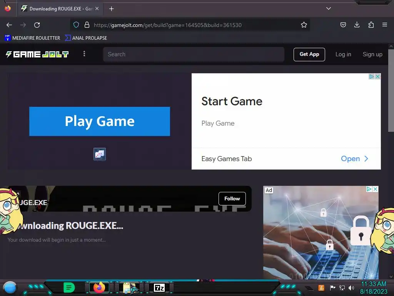
Task: Click the URL address bar
Action: 190,25
